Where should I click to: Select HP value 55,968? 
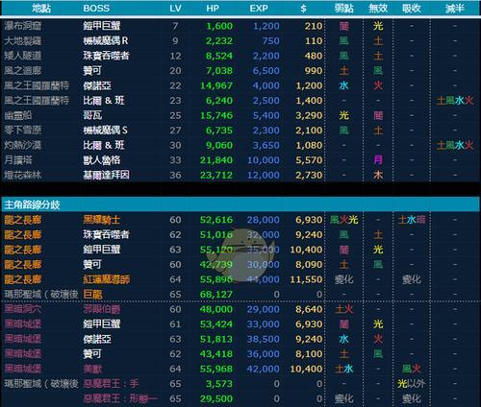pyautogui.click(x=216, y=369)
